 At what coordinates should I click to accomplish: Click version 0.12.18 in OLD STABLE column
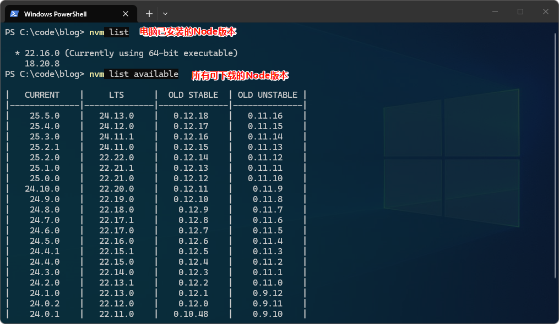pos(191,116)
